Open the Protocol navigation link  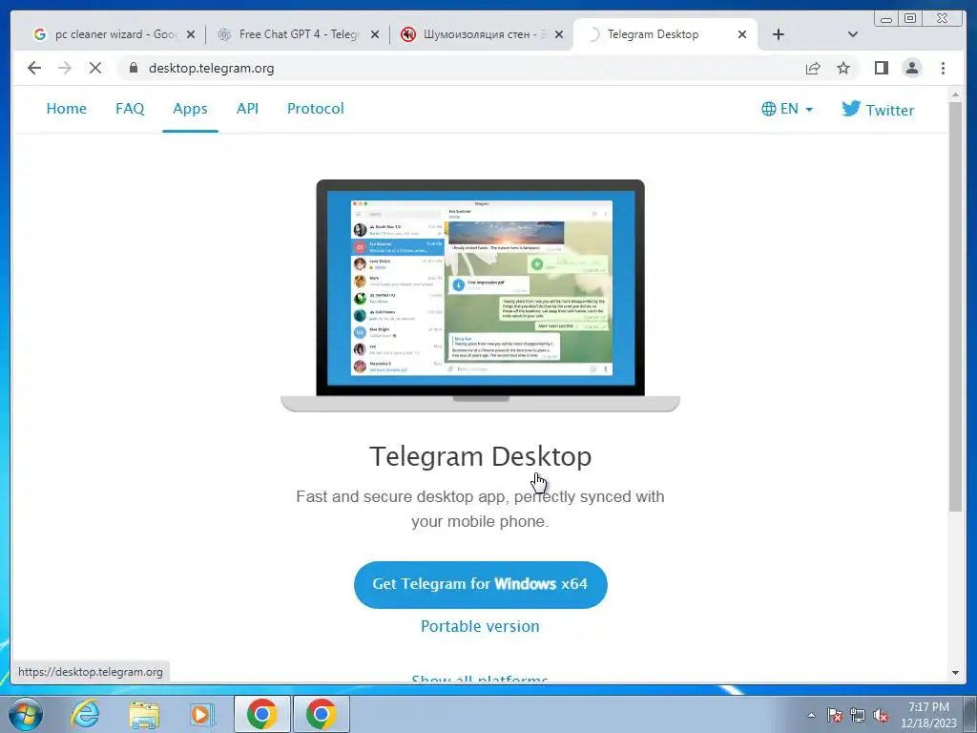pyautogui.click(x=315, y=109)
